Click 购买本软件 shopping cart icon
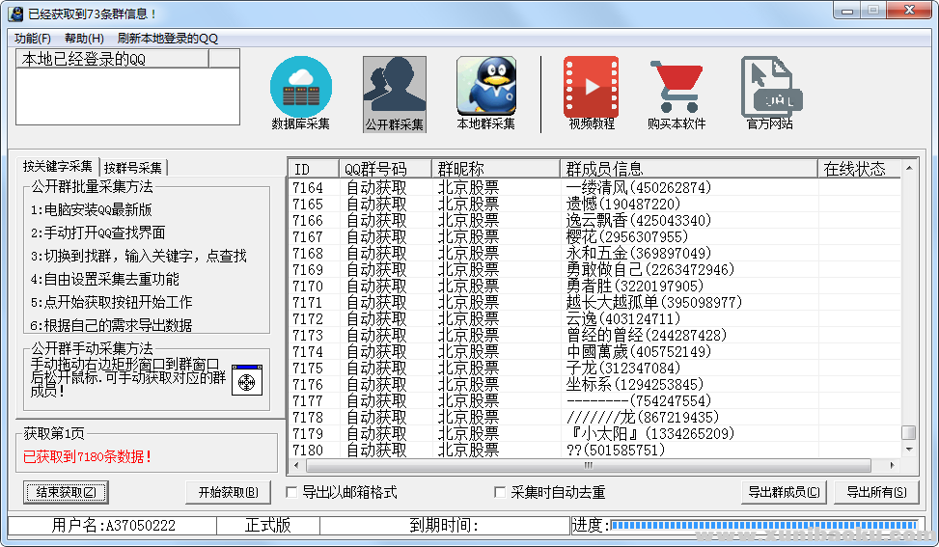 (x=676, y=87)
